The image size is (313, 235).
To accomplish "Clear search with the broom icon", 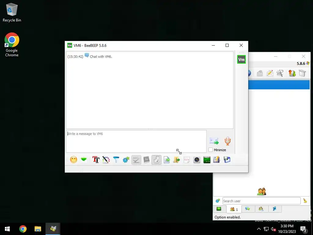I will [x=305, y=201].
